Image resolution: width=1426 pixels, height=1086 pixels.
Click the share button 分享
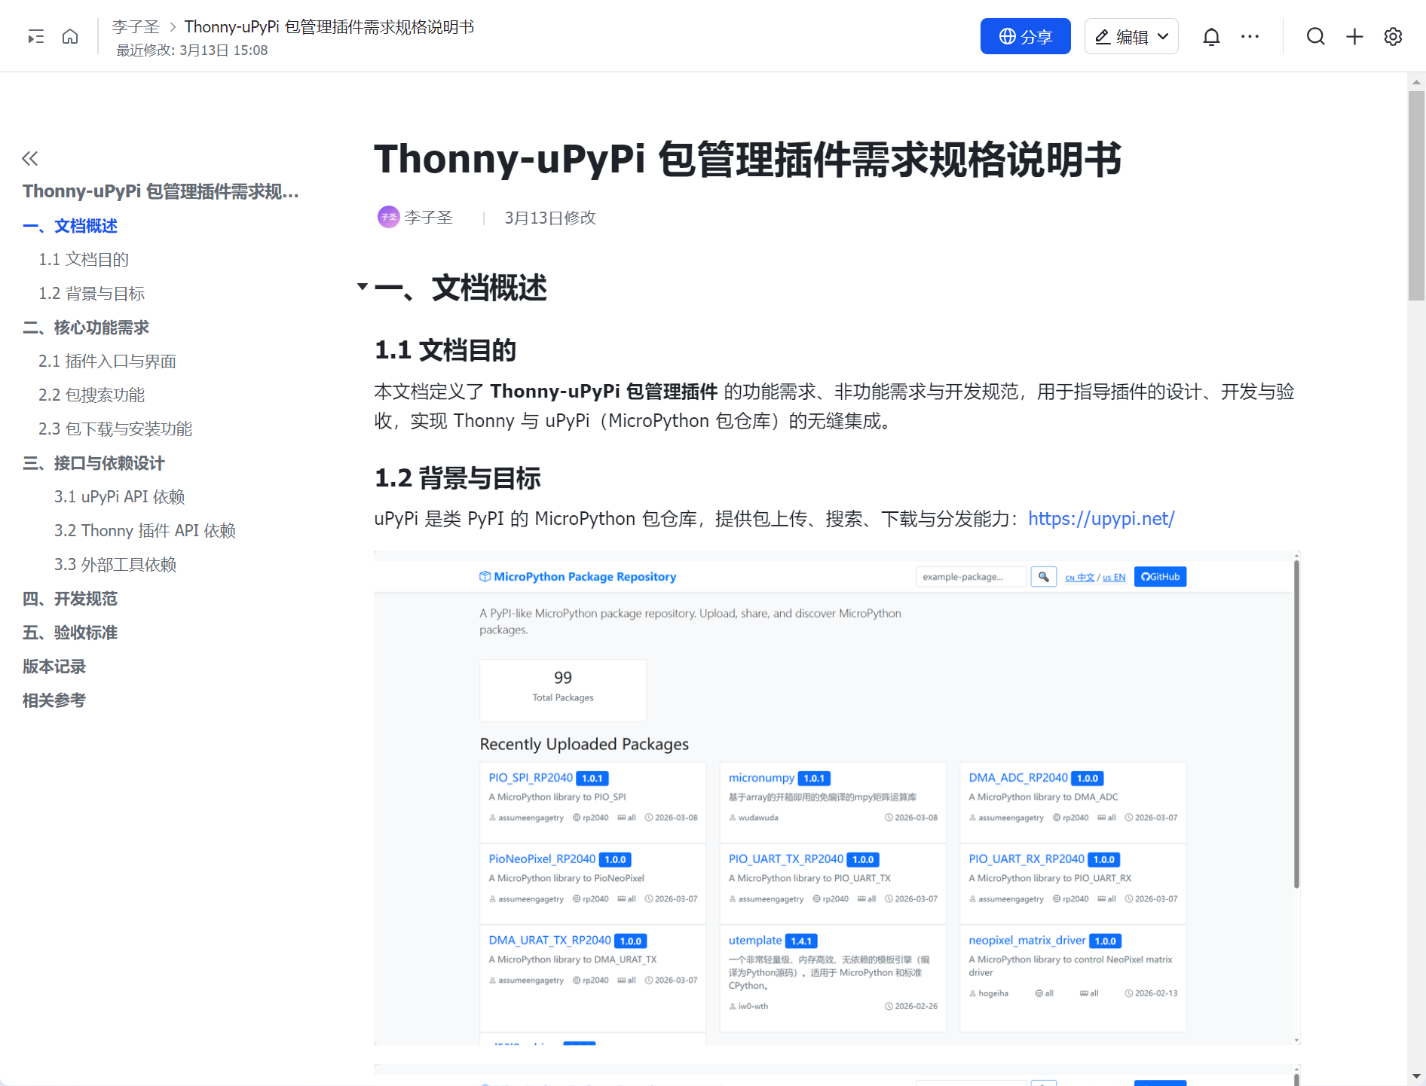pos(1025,36)
